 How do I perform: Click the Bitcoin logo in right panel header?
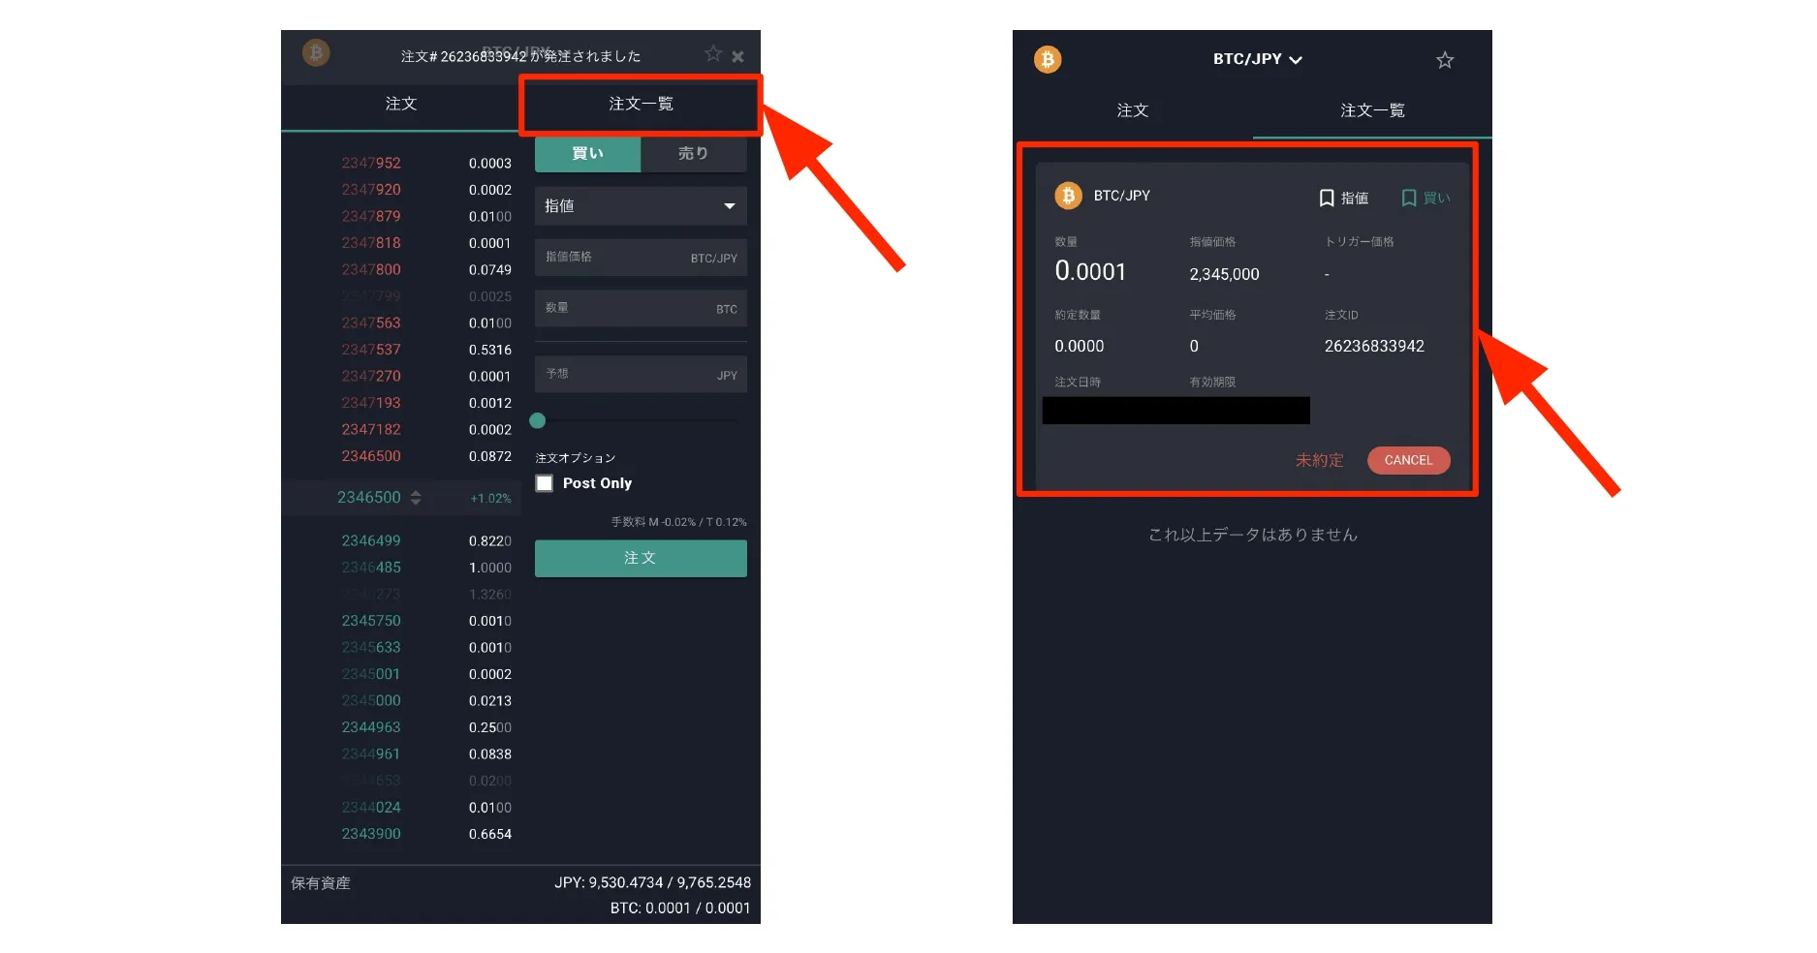1048,60
